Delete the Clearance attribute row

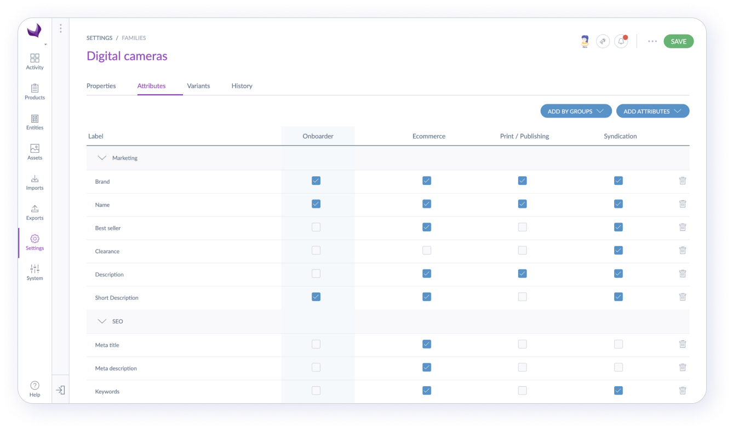[x=683, y=250]
